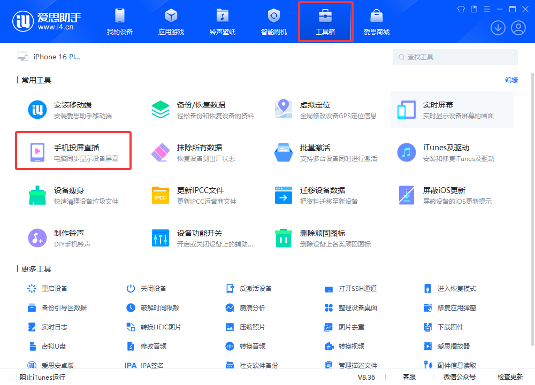
Task: Click the 检查更新 update link
Action: coord(507,377)
